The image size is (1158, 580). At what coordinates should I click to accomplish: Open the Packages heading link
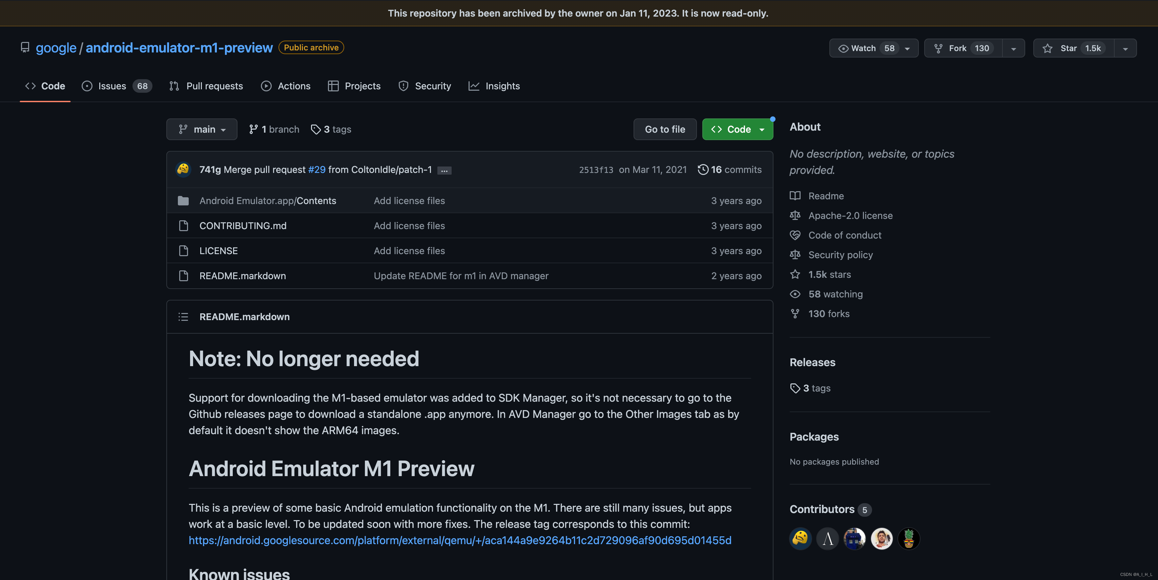(x=814, y=437)
